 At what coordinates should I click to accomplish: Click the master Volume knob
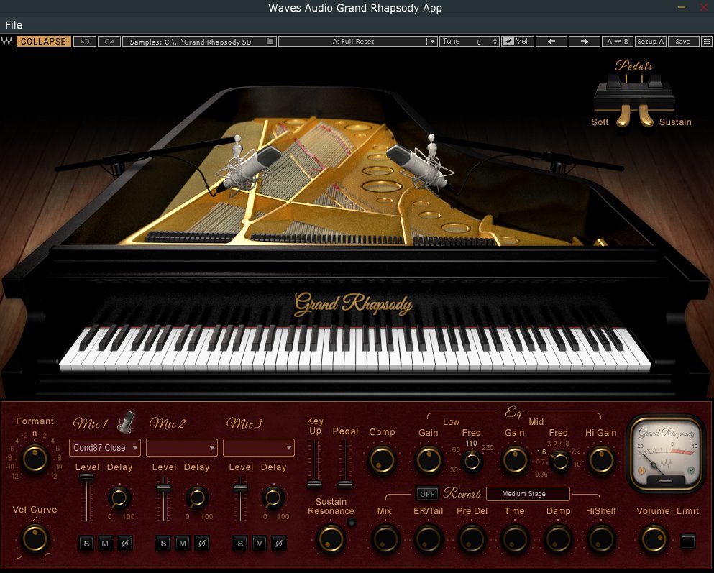point(654,539)
